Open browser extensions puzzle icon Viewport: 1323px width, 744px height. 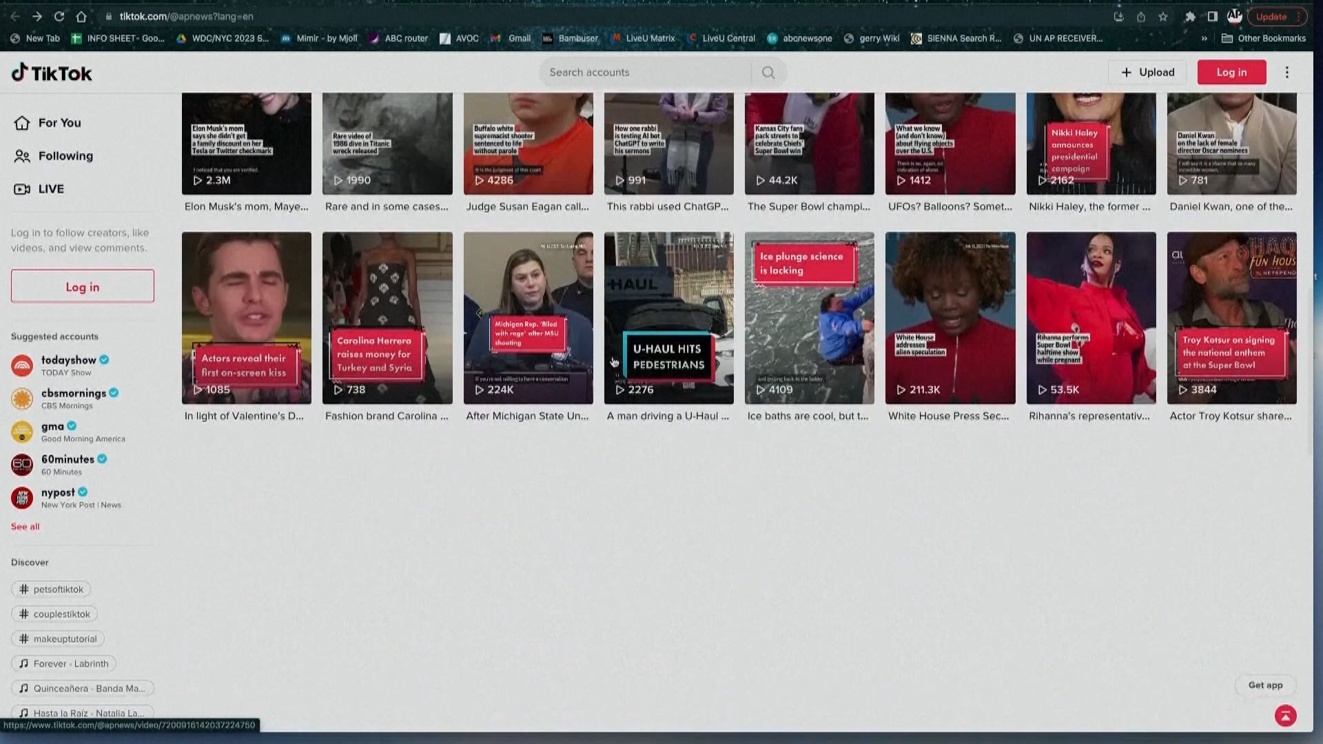1189,17
